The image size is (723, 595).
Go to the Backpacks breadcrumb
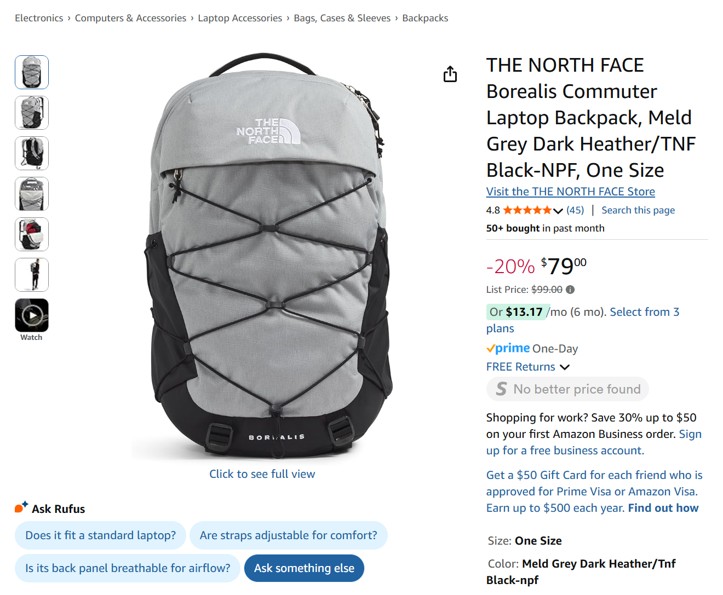tap(426, 18)
